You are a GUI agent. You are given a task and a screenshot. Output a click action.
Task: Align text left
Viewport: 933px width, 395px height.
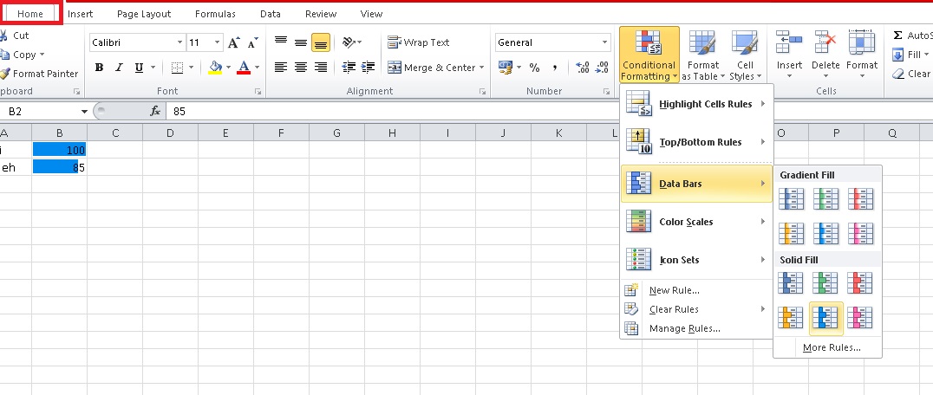pyautogui.click(x=281, y=68)
